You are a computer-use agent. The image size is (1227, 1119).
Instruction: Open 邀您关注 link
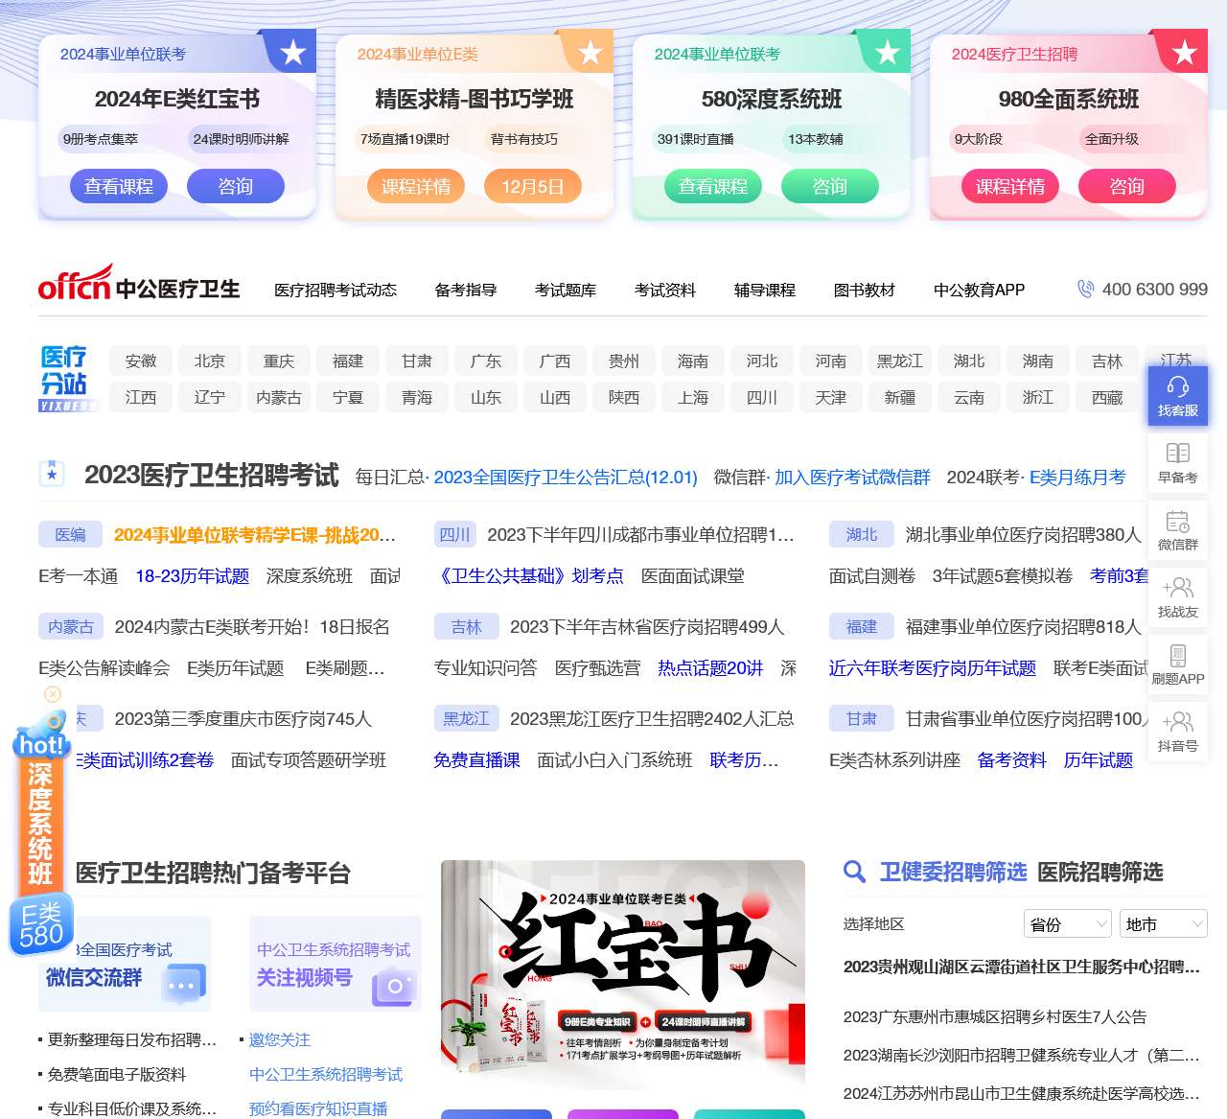click(x=280, y=1039)
